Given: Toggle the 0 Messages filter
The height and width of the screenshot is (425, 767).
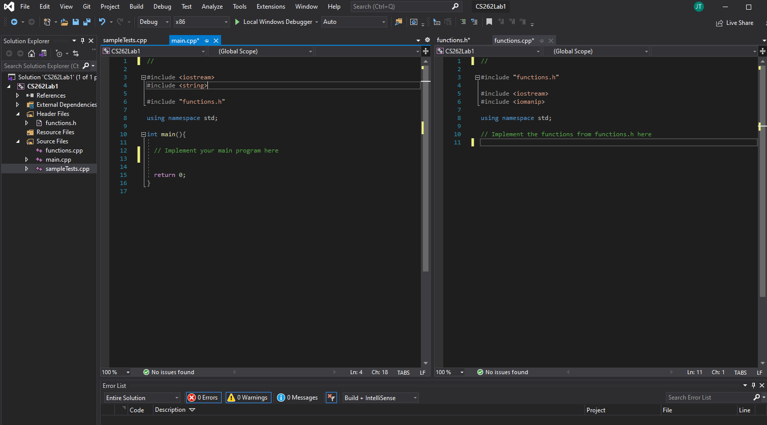Looking at the screenshot, I should pos(298,398).
